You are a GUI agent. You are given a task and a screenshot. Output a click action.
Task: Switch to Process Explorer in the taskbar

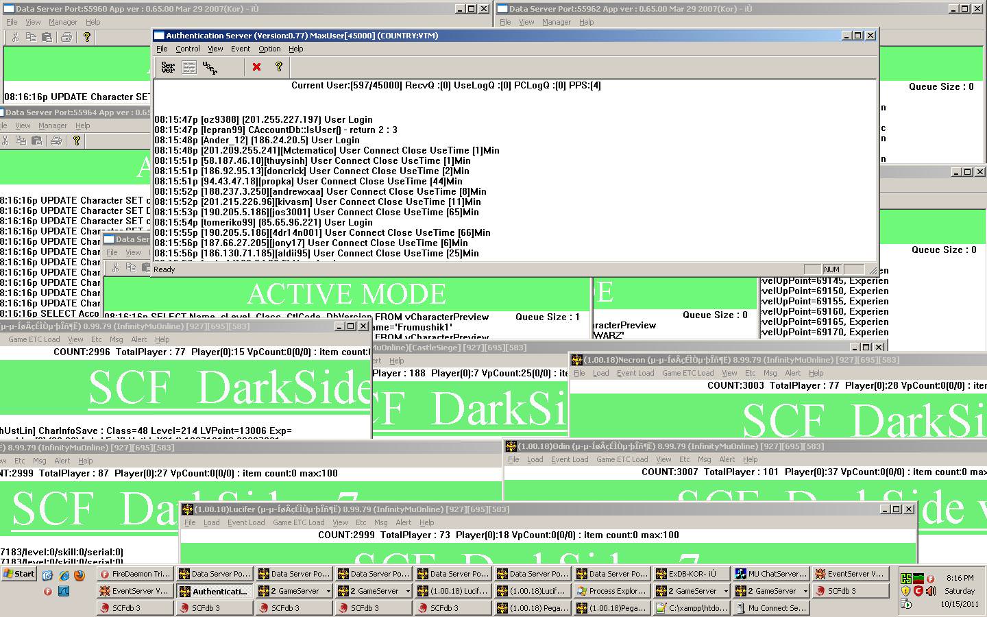[x=611, y=591]
